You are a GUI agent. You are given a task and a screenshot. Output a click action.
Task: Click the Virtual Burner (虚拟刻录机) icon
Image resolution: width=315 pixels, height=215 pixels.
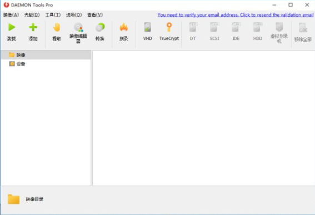tap(279, 27)
